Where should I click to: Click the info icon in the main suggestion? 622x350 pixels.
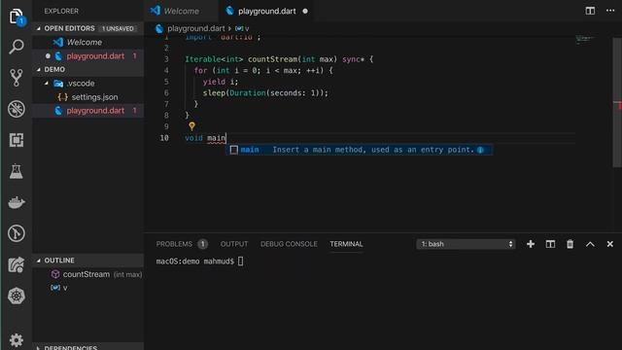click(480, 150)
